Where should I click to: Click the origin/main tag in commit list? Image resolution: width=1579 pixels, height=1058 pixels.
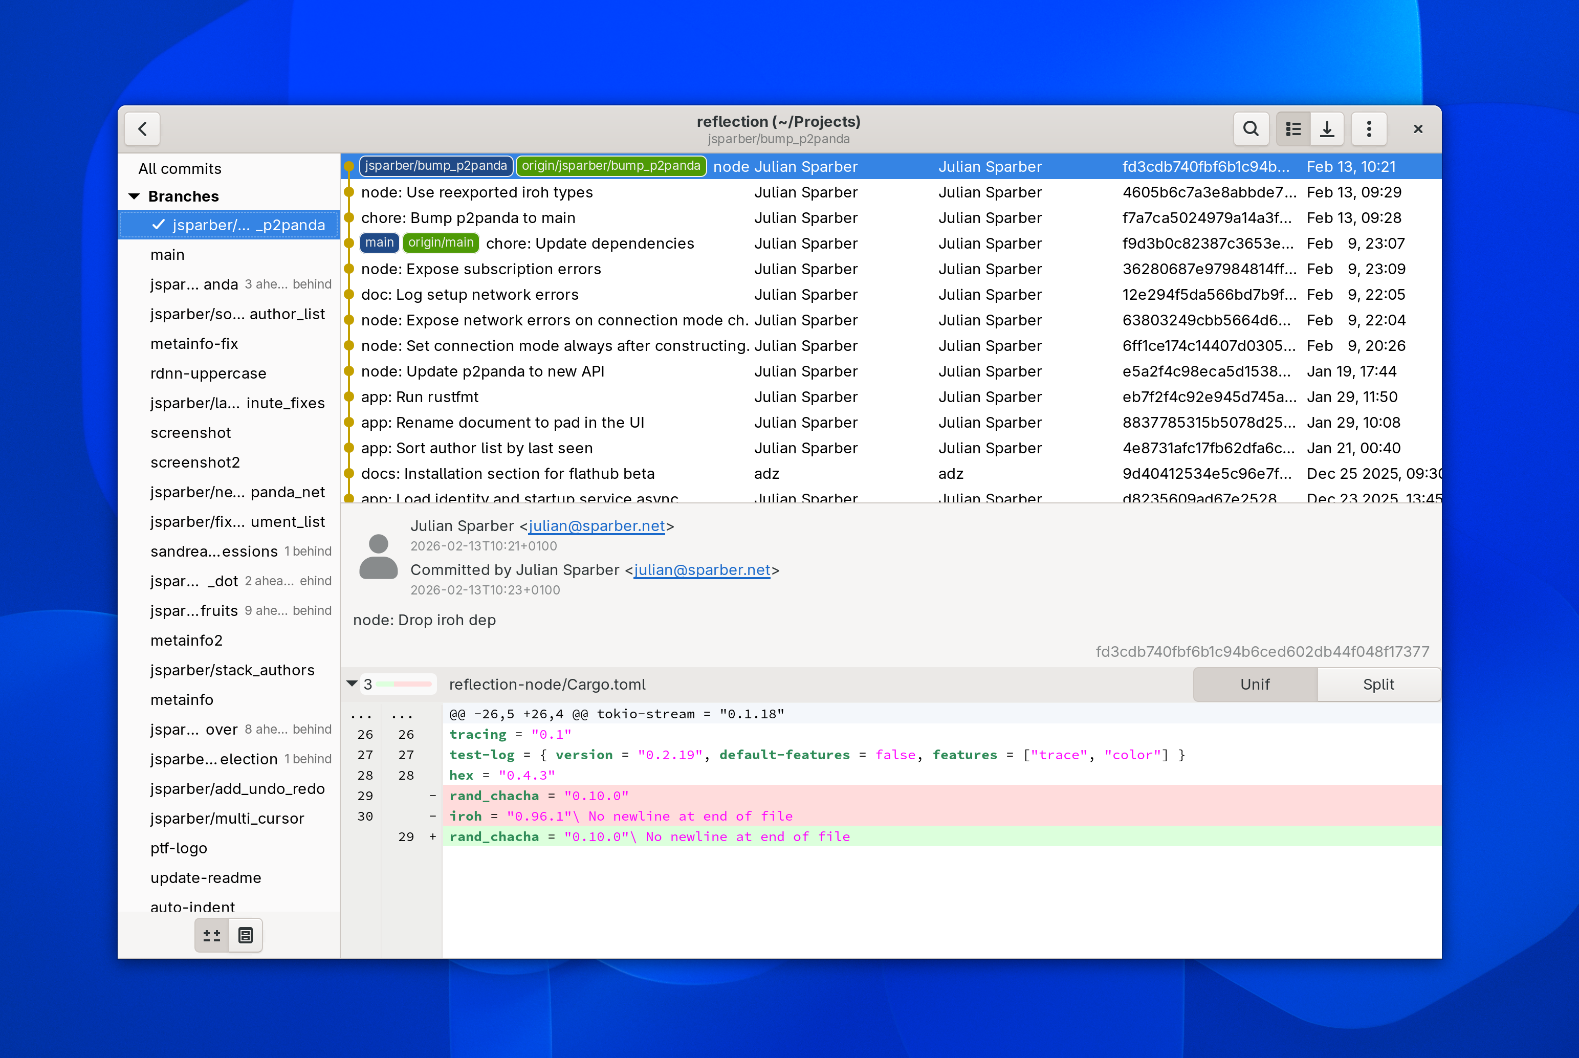[x=441, y=243]
